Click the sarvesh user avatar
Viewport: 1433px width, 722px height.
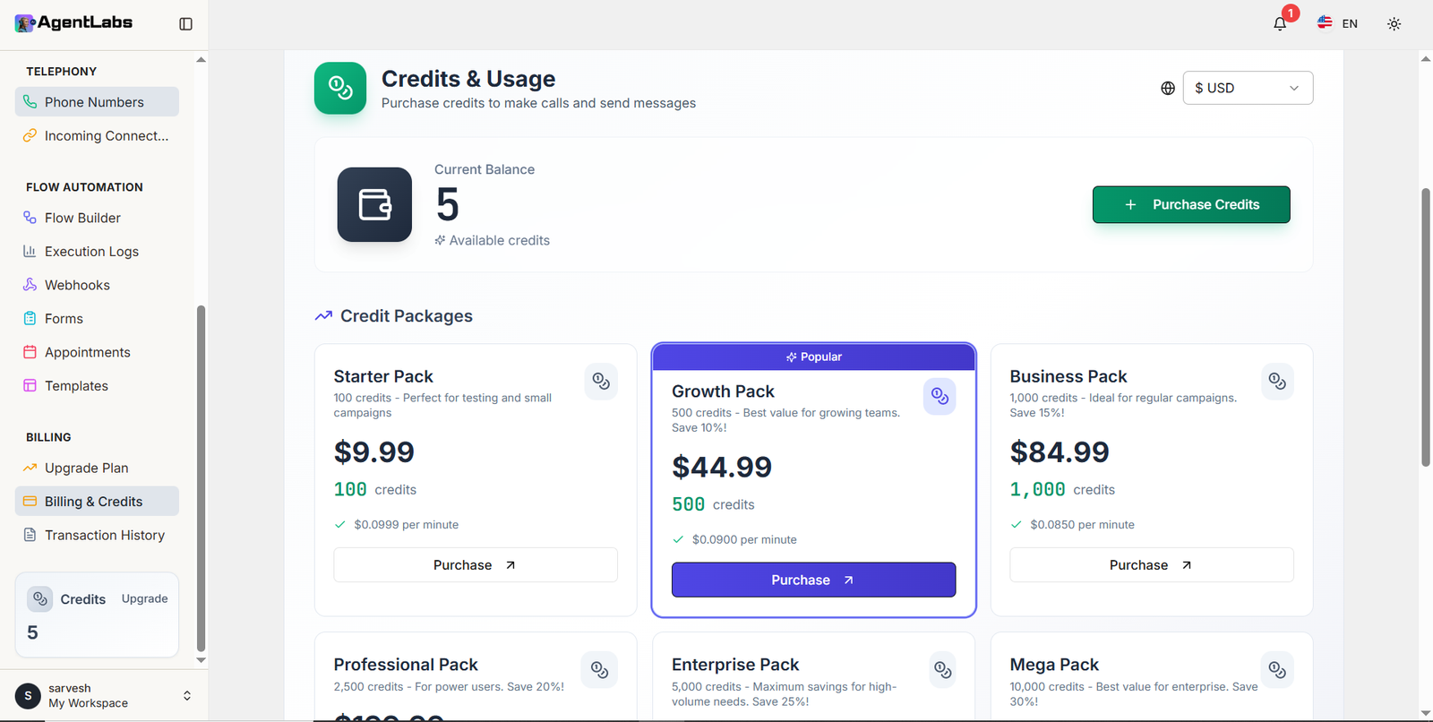[28, 696]
